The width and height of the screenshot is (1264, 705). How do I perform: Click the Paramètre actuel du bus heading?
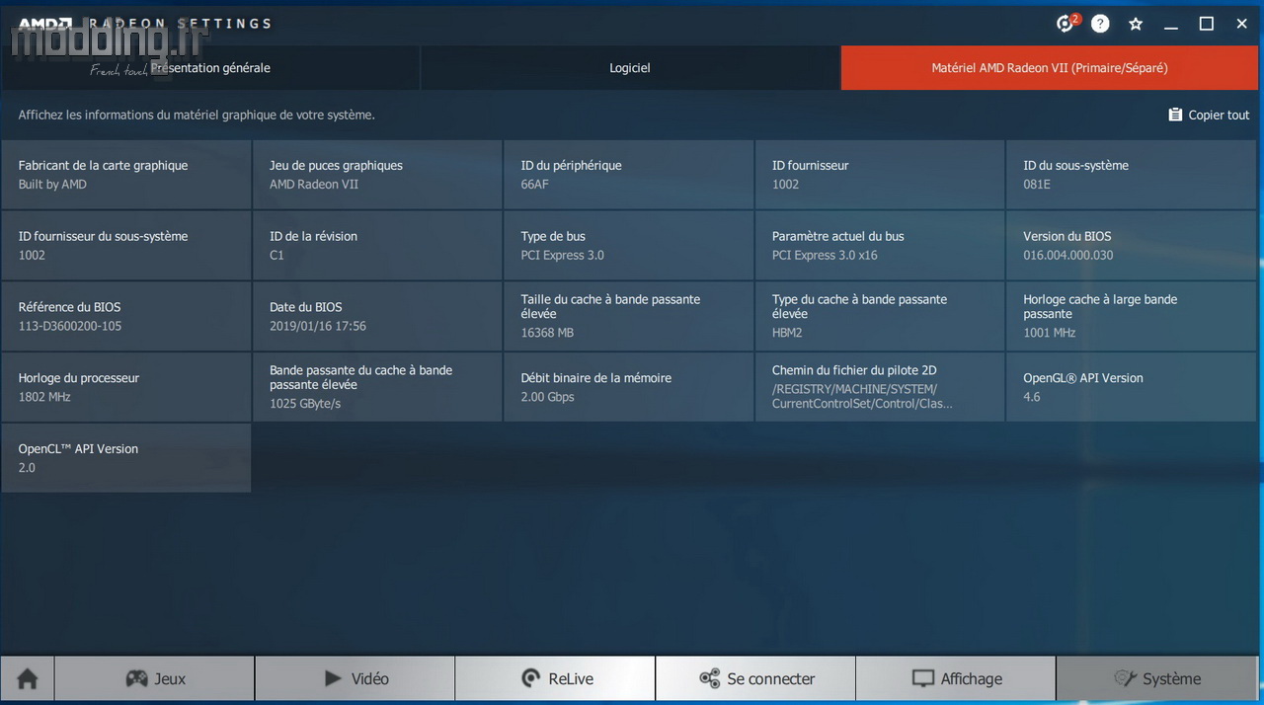[x=837, y=236]
